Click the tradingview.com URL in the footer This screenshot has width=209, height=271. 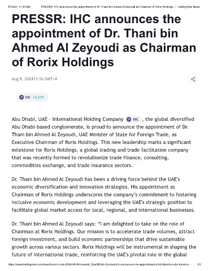[100, 264]
